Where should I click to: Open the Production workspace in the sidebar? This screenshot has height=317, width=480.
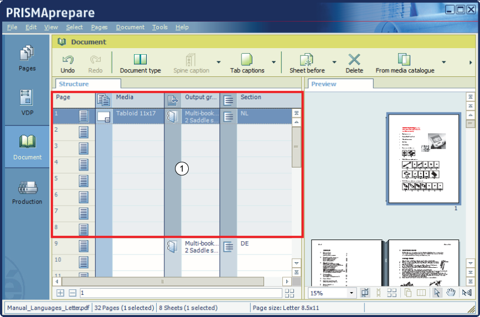click(x=27, y=191)
